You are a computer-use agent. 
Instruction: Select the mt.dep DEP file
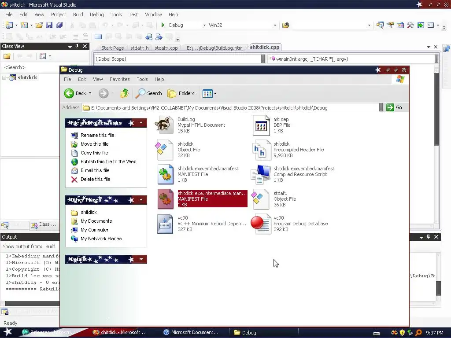[x=272, y=125]
